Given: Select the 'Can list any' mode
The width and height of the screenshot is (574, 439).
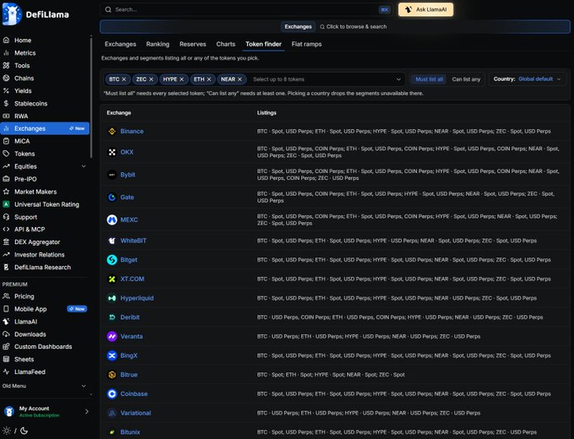Looking at the screenshot, I should coord(466,79).
